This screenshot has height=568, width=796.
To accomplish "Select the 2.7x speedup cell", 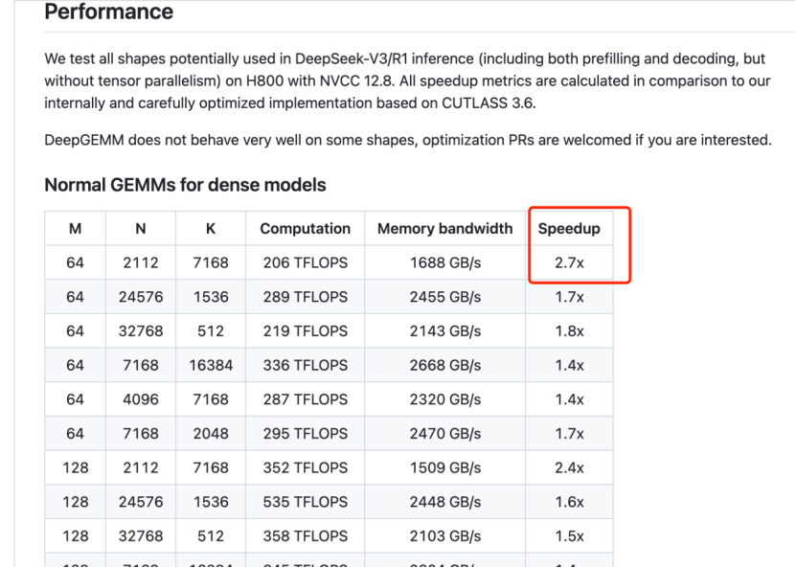I will coord(569,262).
